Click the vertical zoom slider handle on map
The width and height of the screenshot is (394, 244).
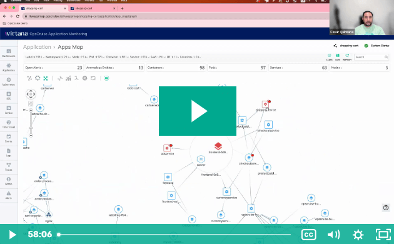[31, 128]
